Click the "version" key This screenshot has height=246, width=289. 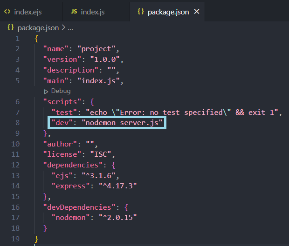pos(62,60)
